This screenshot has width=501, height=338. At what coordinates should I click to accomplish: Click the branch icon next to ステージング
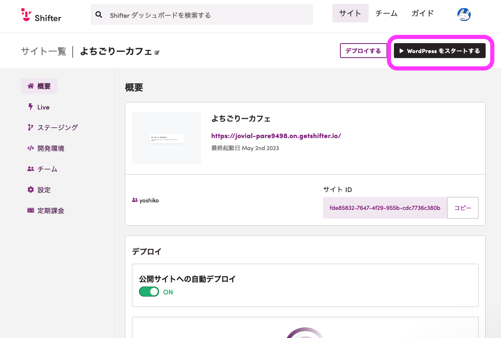[x=30, y=128]
